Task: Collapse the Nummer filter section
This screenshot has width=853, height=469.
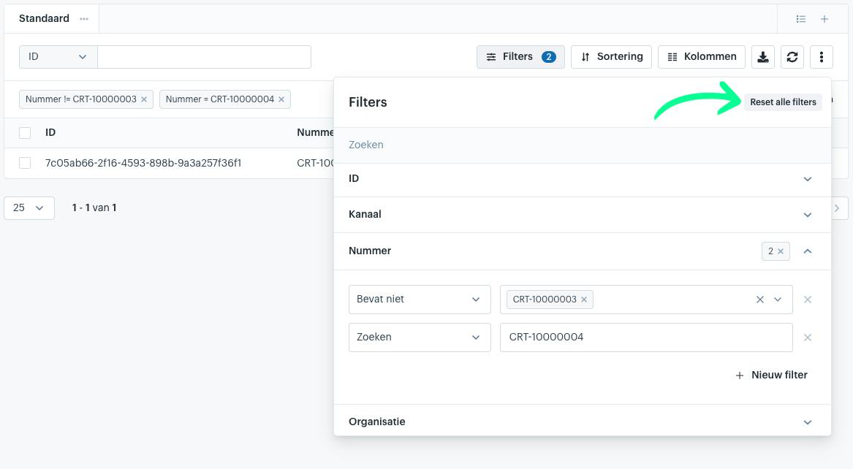Action: click(808, 251)
